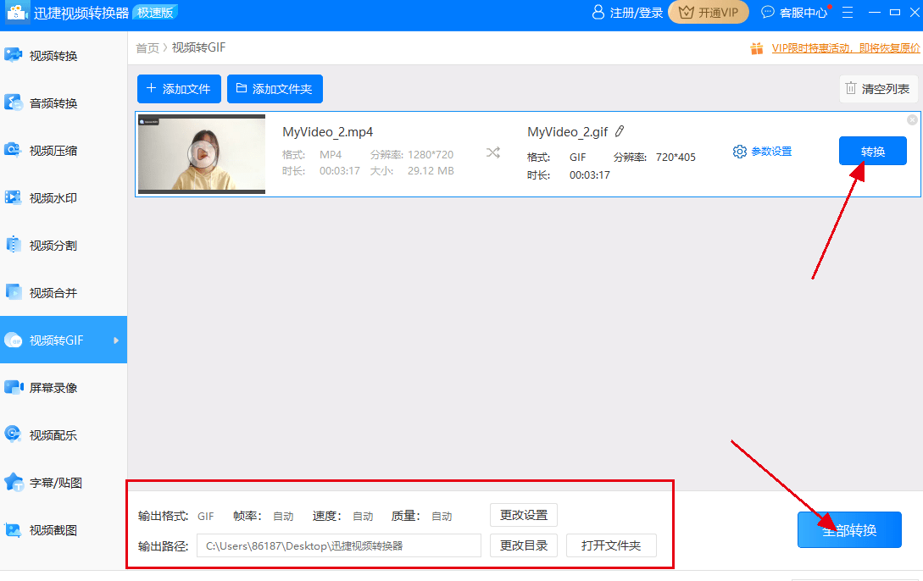Open the hamburger menu in title bar
The width and height of the screenshot is (923, 581).
click(x=848, y=13)
